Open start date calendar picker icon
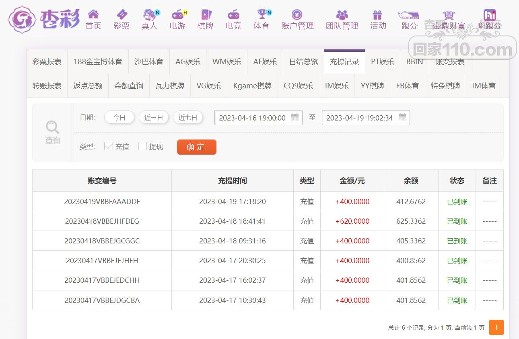Screen dimensions: 519x339 [x=295, y=118]
